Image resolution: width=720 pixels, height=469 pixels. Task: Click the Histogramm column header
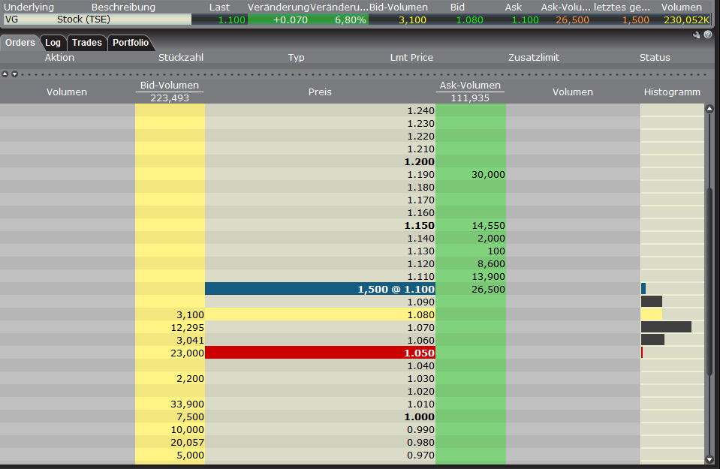click(x=672, y=92)
